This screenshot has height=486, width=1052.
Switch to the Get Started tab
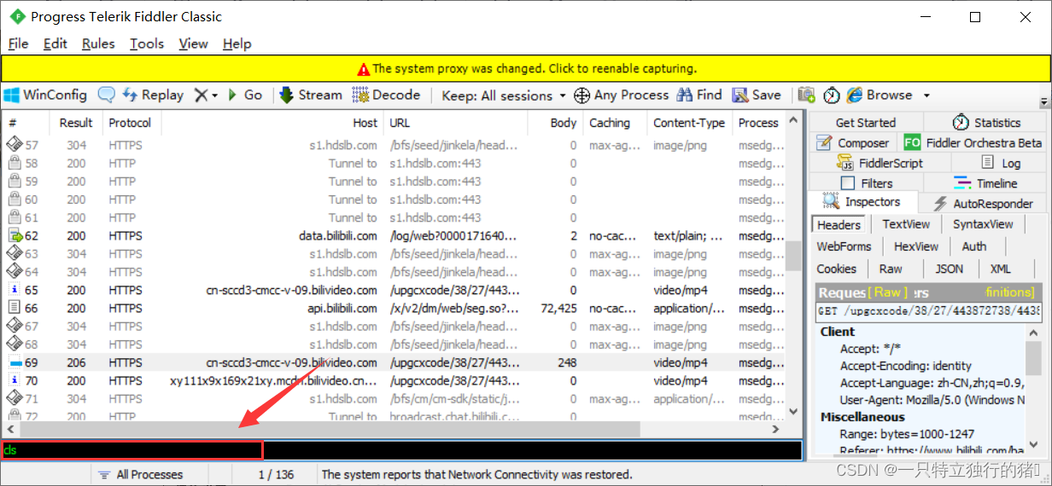pos(865,123)
